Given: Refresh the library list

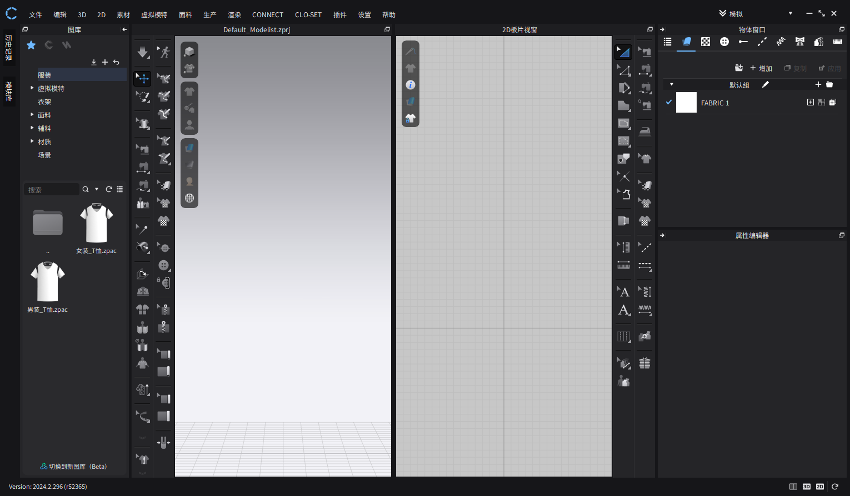Looking at the screenshot, I should (x=109, y=189).
